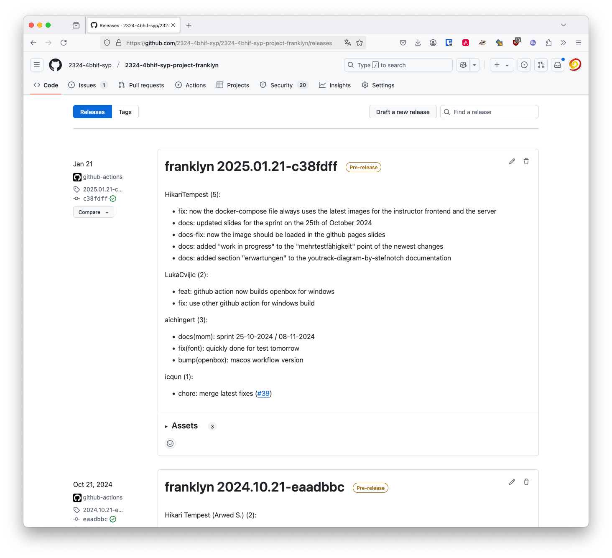View the Security tab

point(284,85)
